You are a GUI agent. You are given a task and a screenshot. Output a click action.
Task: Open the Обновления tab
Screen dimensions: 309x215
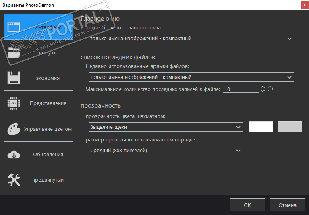38,154
